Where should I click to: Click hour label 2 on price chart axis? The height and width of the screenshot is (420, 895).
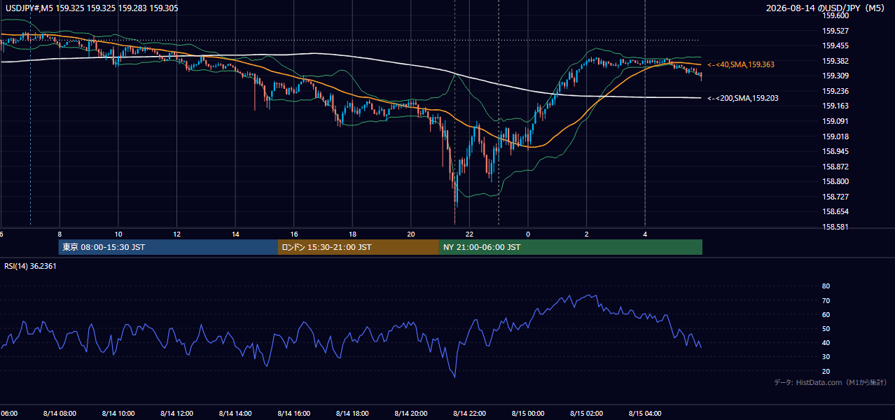(x=586, y=234)
